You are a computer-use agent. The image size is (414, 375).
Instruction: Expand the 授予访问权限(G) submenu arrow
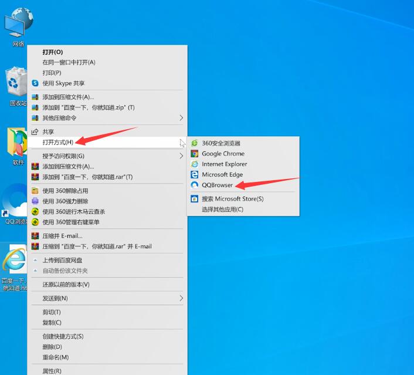(x=181, y=156)
